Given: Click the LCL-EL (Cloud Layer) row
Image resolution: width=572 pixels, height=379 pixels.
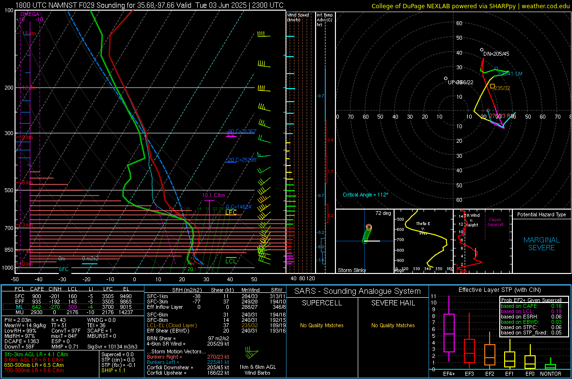Looking at the screenshot, I should pyautogui.click(x=216, y=325).
